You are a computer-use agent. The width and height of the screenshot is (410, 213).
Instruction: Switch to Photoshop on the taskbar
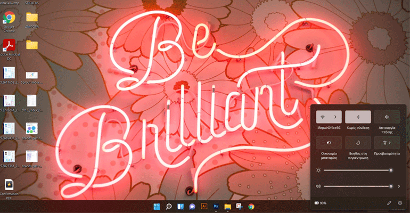[216, 206]
